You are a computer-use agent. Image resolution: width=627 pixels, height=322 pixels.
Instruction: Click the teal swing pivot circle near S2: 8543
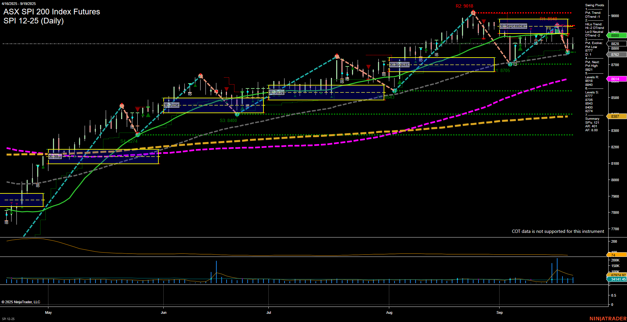pyautogui.click(x=394, y=90)
